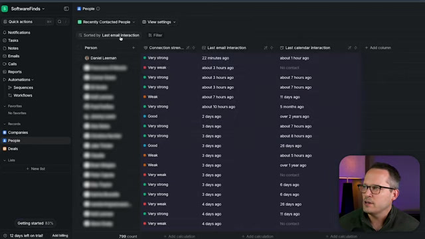Open Notifications in the sidebar
425x239 pixels.
(x=19, y=33)
